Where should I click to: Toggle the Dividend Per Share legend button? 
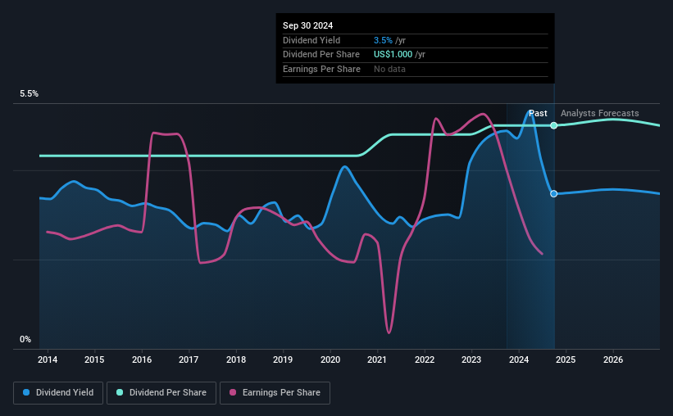pyautogui.click(x=161, y=393)
